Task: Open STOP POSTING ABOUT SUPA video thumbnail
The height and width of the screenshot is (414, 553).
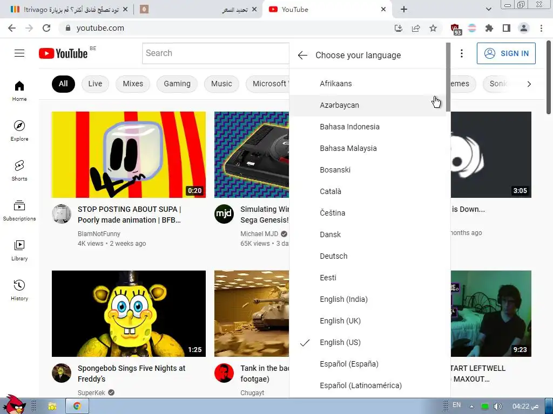Action: tap(129, 155)
